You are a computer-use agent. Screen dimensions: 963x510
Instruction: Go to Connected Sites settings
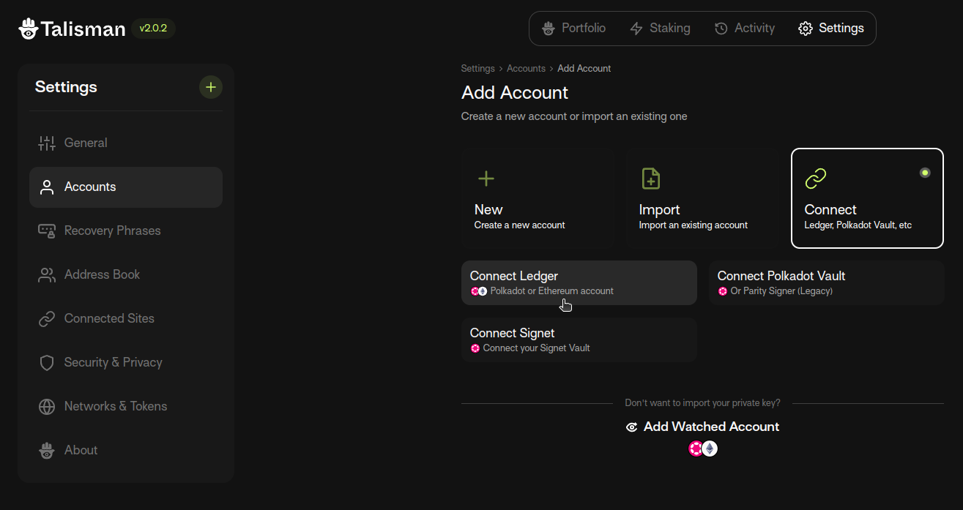126,319
